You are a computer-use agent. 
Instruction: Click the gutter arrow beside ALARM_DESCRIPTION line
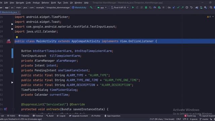coord(12,82)
